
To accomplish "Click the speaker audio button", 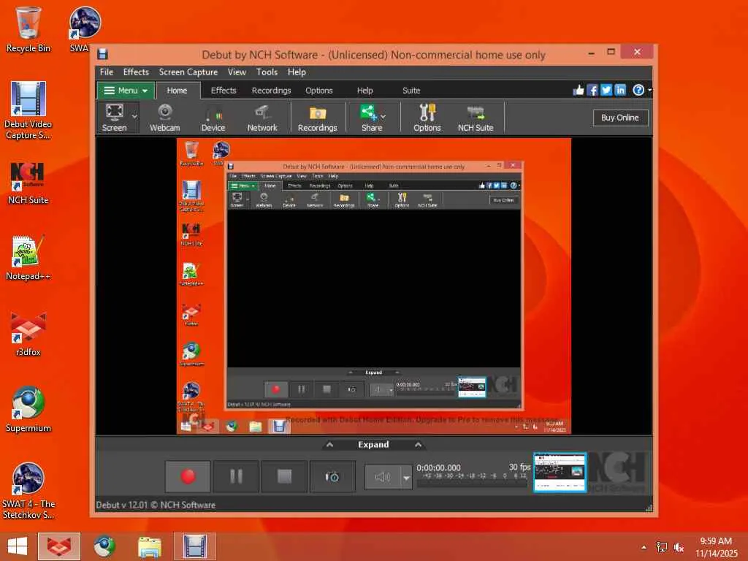I will click(x=383, y=477).
